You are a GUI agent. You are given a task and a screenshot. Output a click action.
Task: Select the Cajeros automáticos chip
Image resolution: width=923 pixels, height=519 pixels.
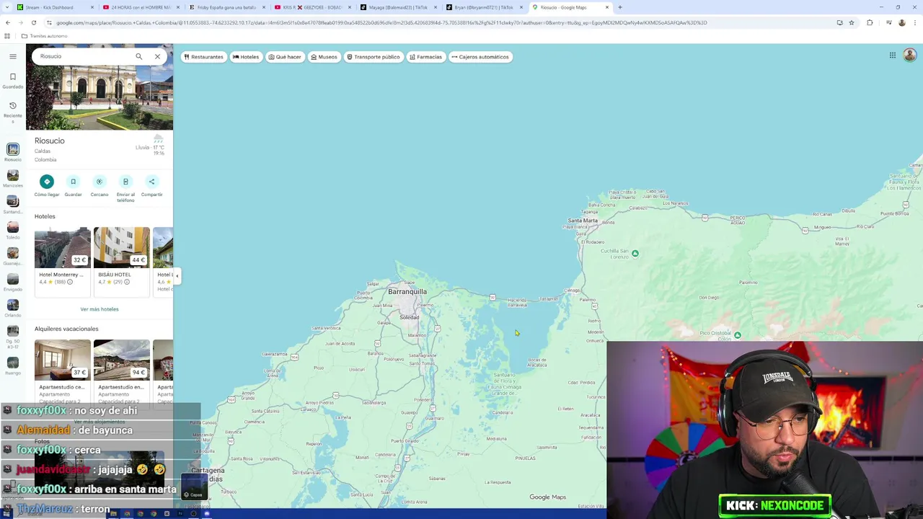tap(480, 57)
